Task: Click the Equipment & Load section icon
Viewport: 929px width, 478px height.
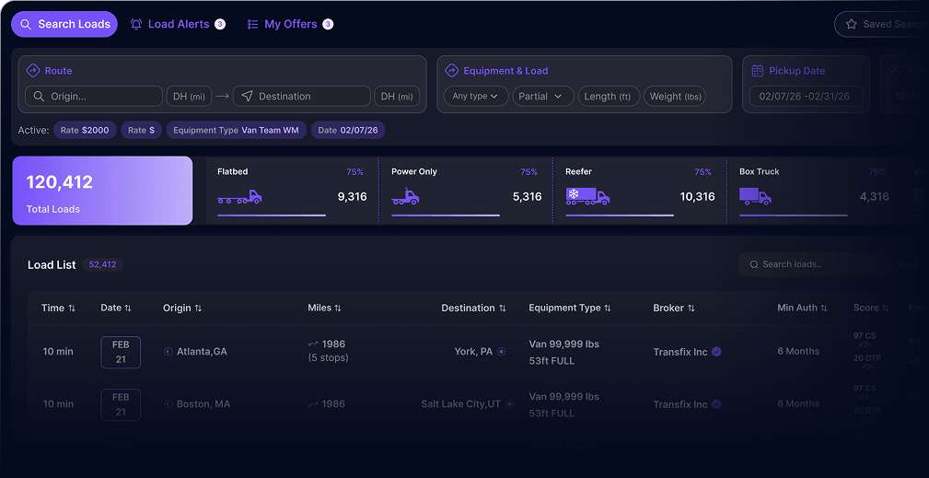Action: tap(451, 71)
